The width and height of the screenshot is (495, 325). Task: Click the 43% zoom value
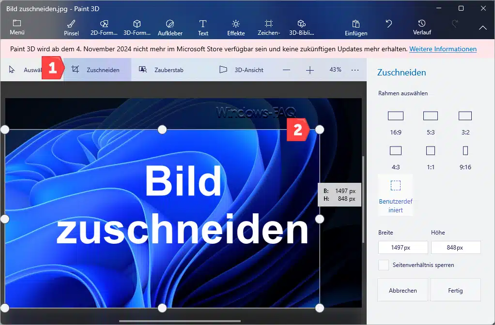pos(335,69)
